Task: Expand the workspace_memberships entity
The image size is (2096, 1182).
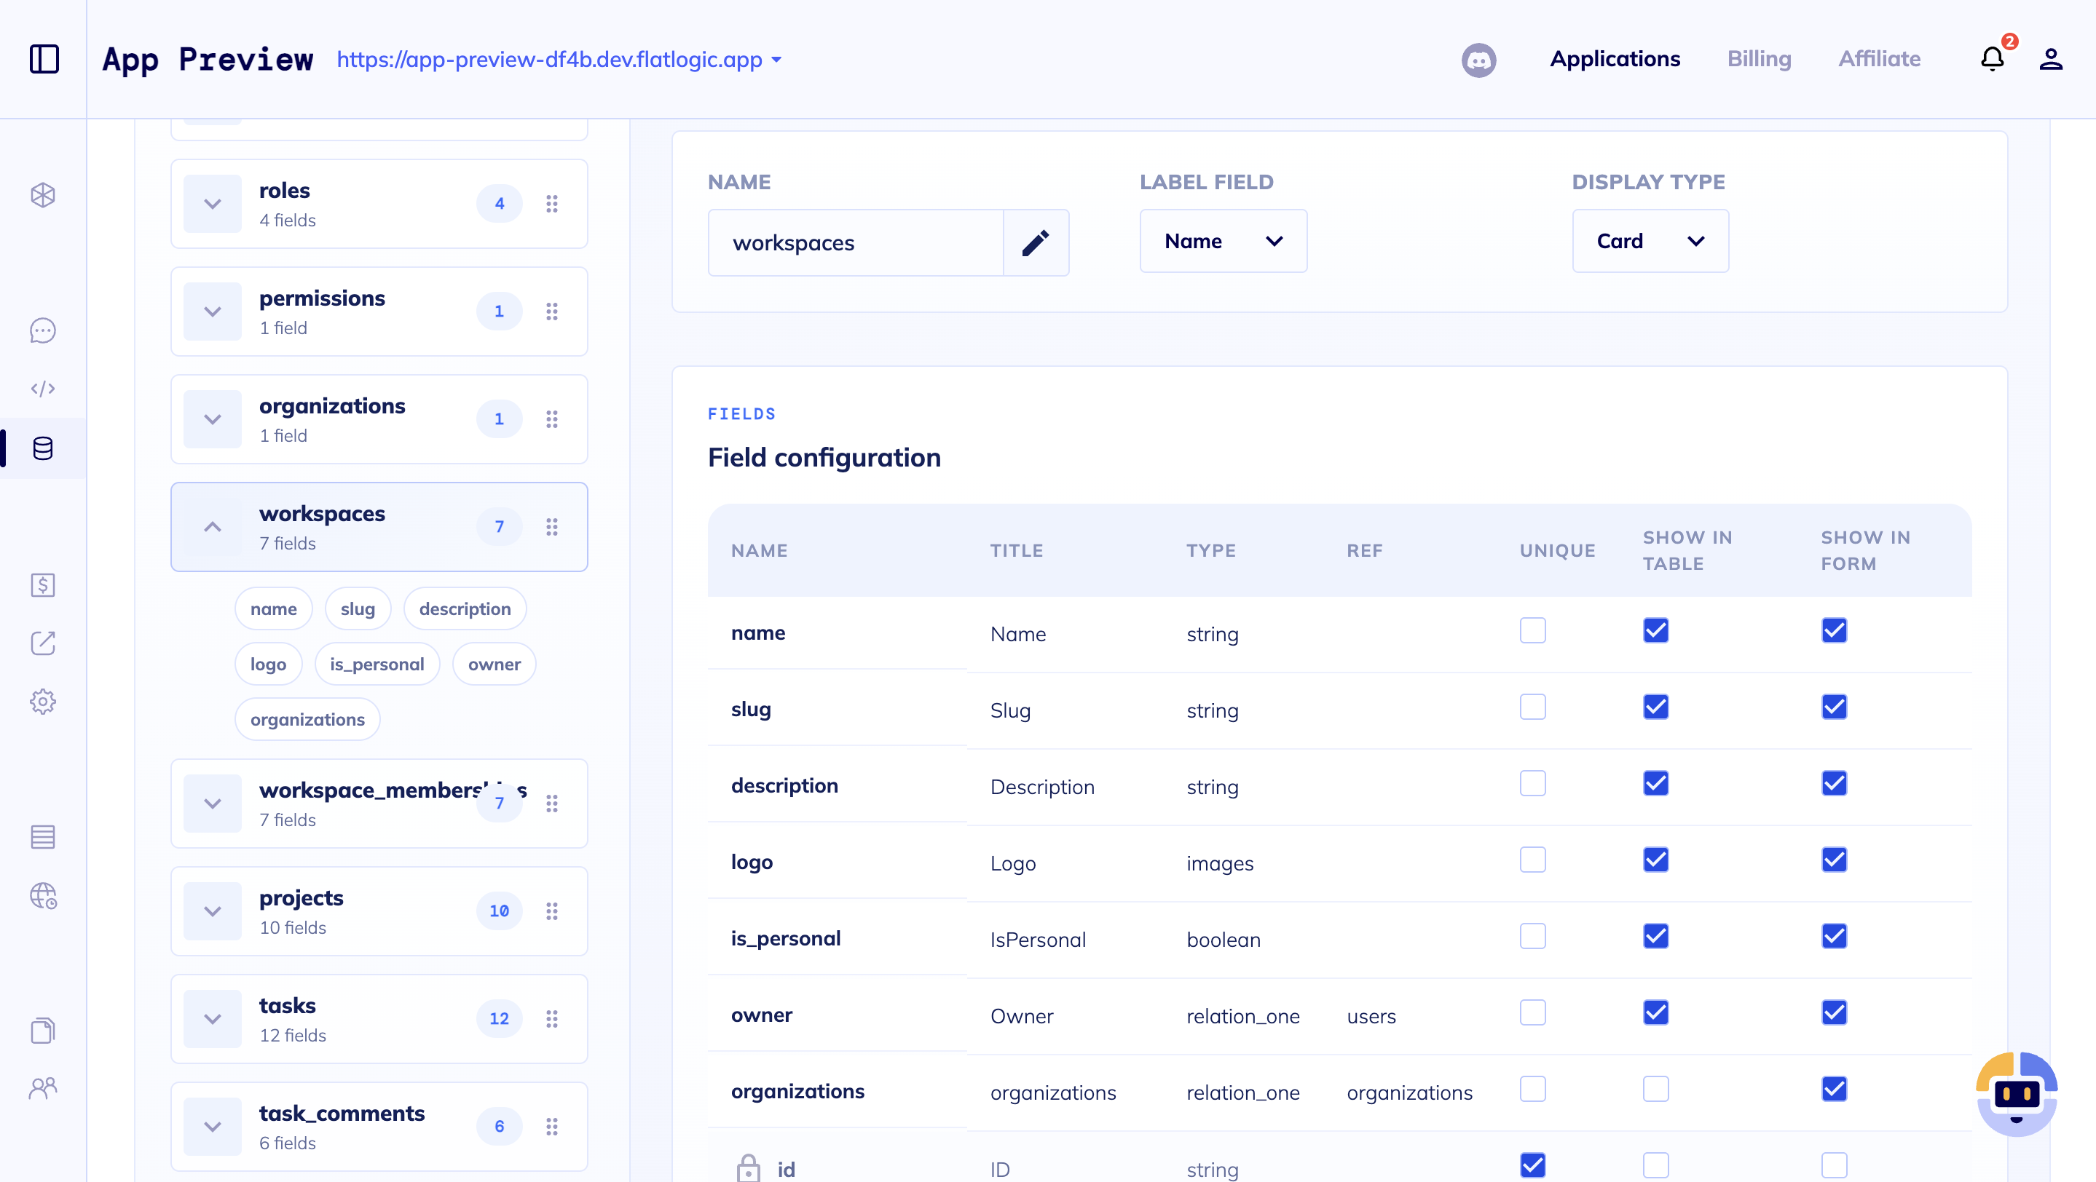Action: pos(213,804)
